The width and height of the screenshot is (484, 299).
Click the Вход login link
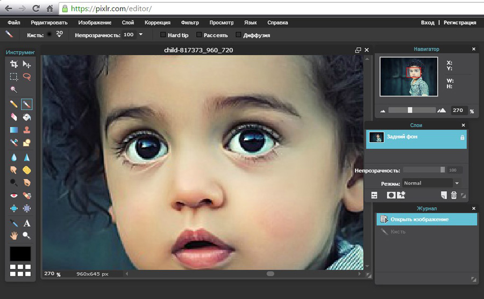point(428,23)
